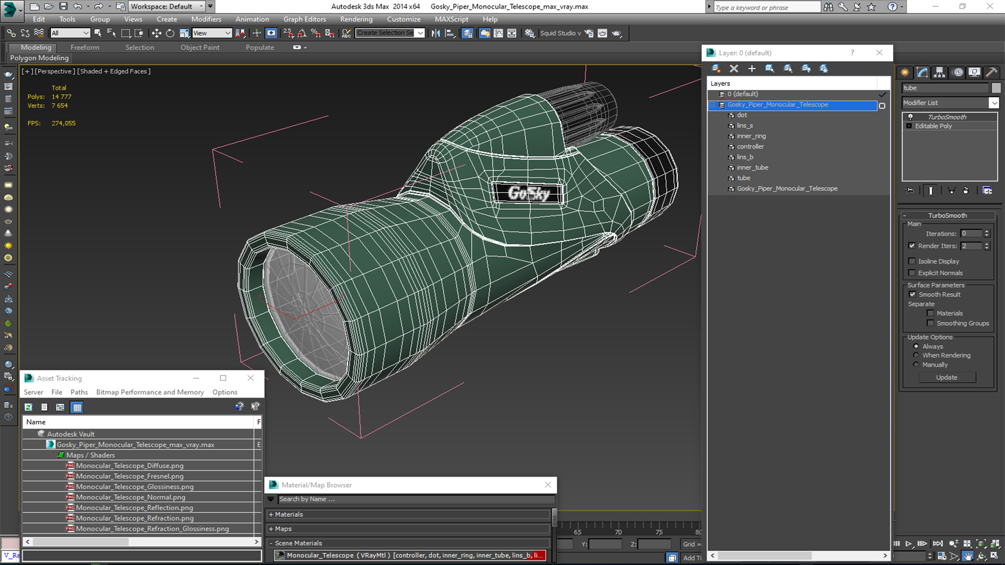This screenshot has width=1005, height=565.
Task: Uncheck the Smooth Result checkbox
Action: pos(912,295)
